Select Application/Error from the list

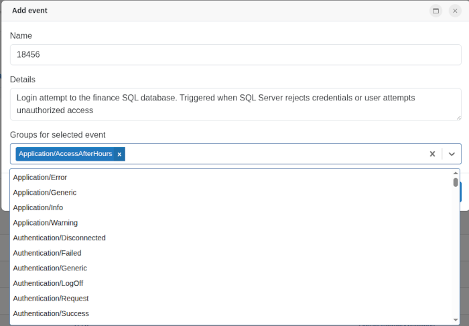tap(40, 177)
